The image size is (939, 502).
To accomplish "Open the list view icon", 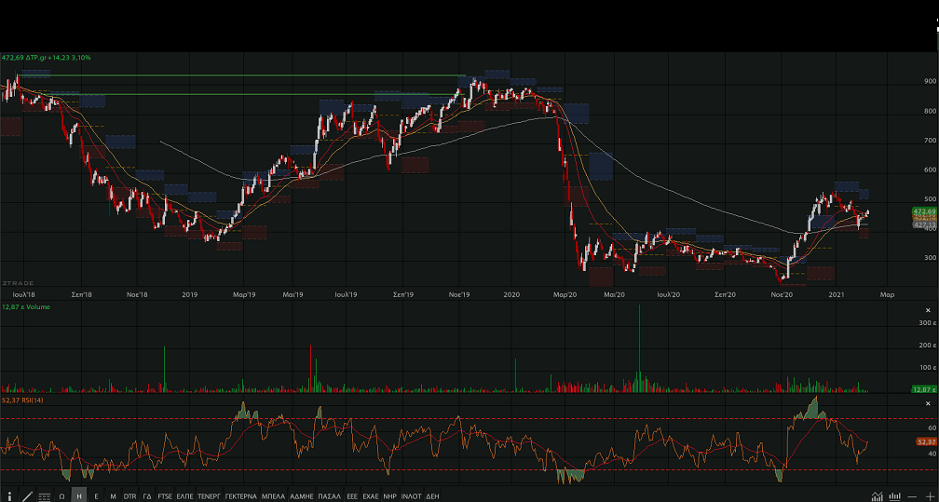I will (x=44, y=495).
